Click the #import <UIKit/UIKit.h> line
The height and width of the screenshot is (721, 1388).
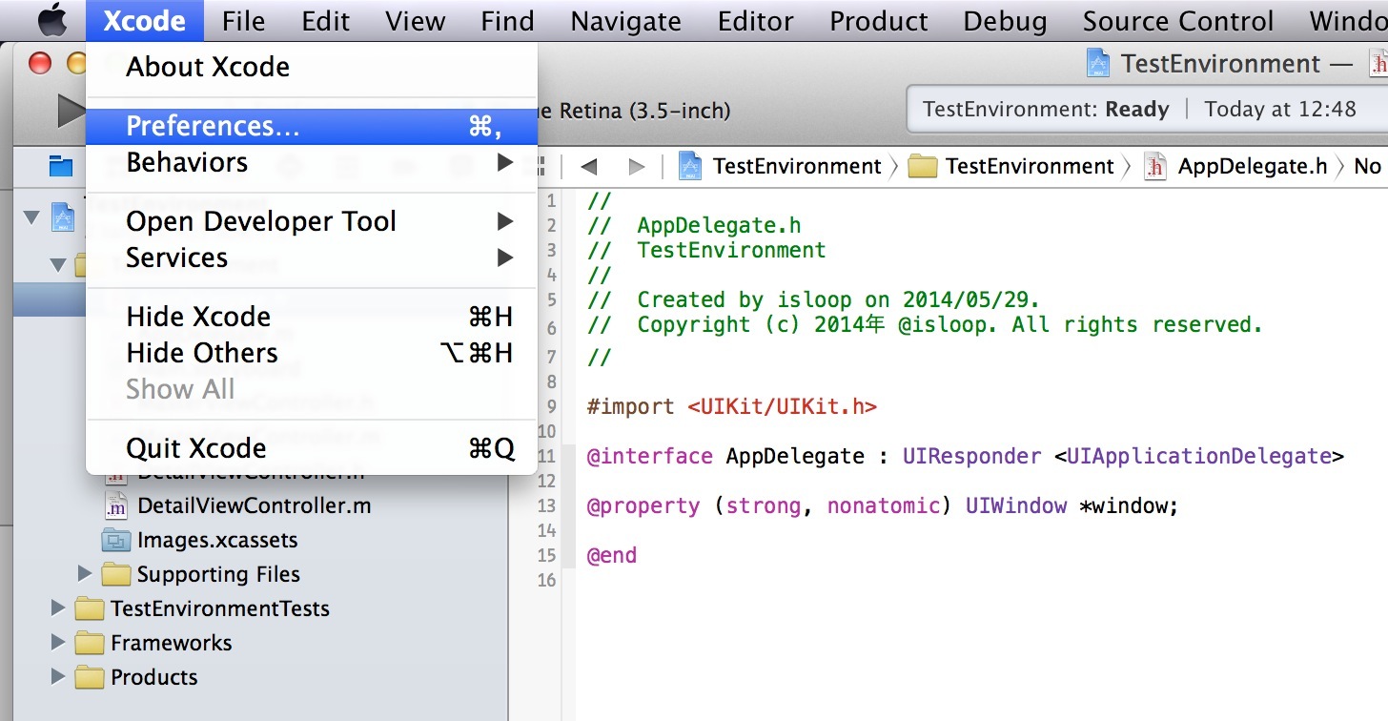731,406
